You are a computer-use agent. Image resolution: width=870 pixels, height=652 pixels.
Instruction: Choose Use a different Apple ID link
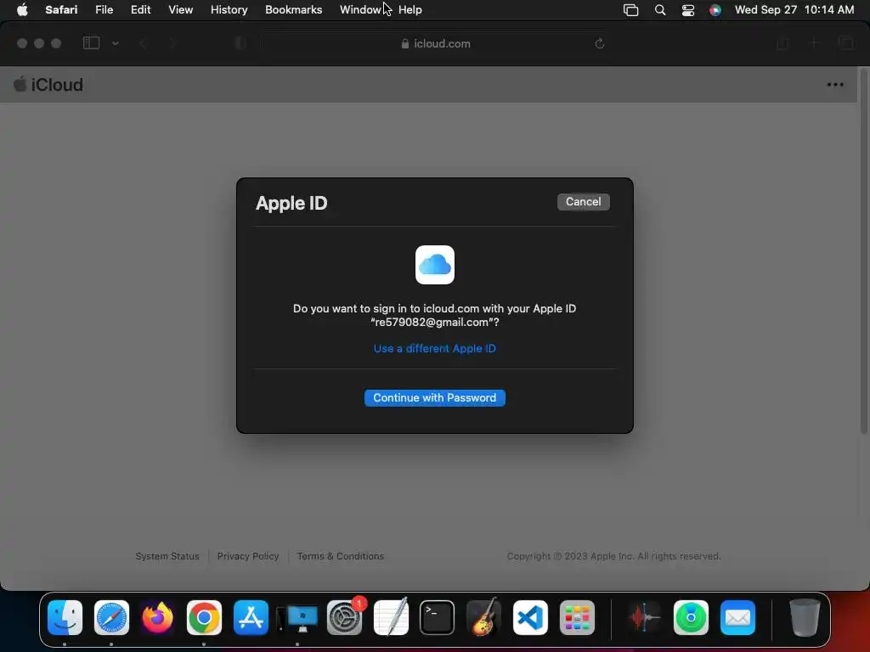point(434,348)
